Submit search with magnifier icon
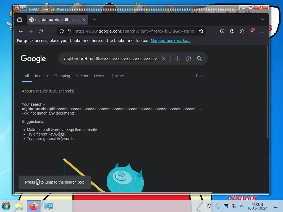 (x=199, y=59)
